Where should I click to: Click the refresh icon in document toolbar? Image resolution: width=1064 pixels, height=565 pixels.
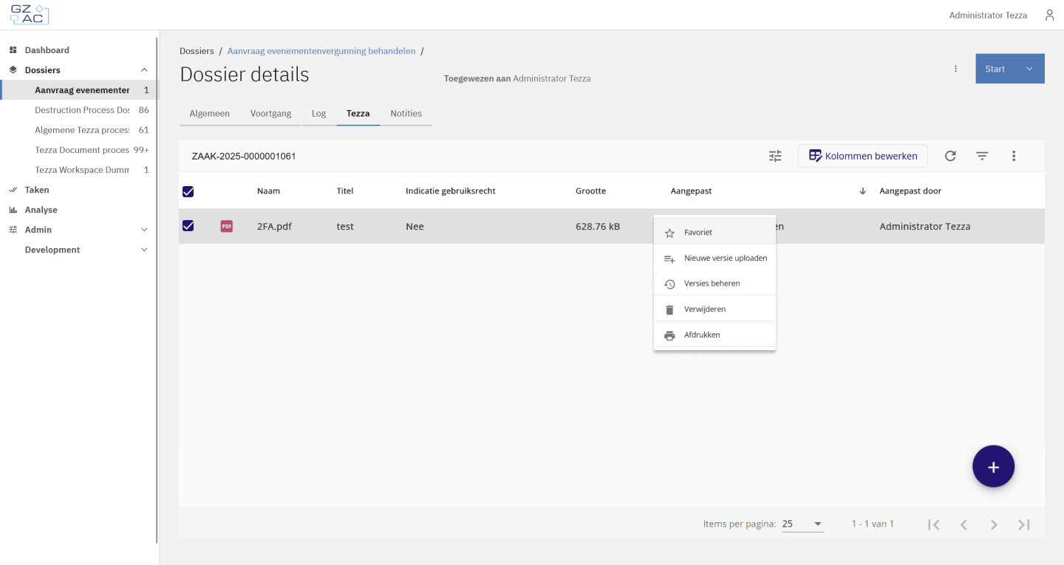(x=950, y=156)
